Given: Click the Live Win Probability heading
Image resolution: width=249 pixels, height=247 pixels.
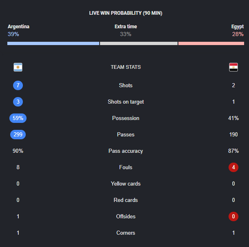Looking at the screenshot, I should 126,13.
